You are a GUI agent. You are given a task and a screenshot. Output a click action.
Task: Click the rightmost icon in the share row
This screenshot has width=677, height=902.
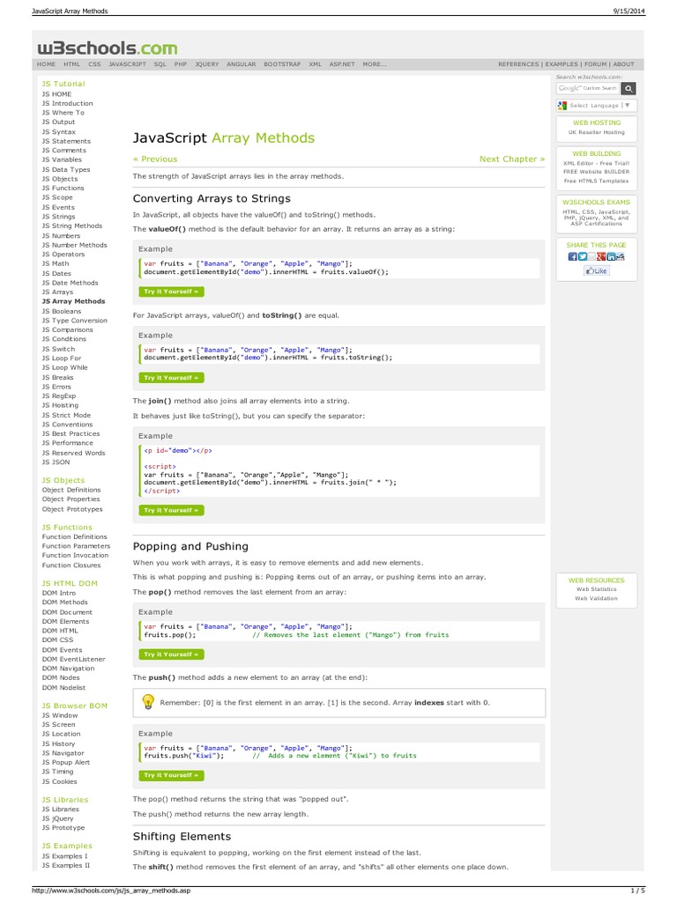point(620,256)
